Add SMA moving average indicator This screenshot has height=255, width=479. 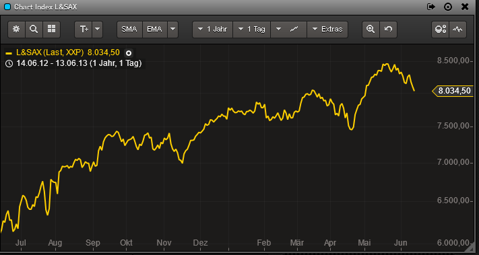(129, 30)
